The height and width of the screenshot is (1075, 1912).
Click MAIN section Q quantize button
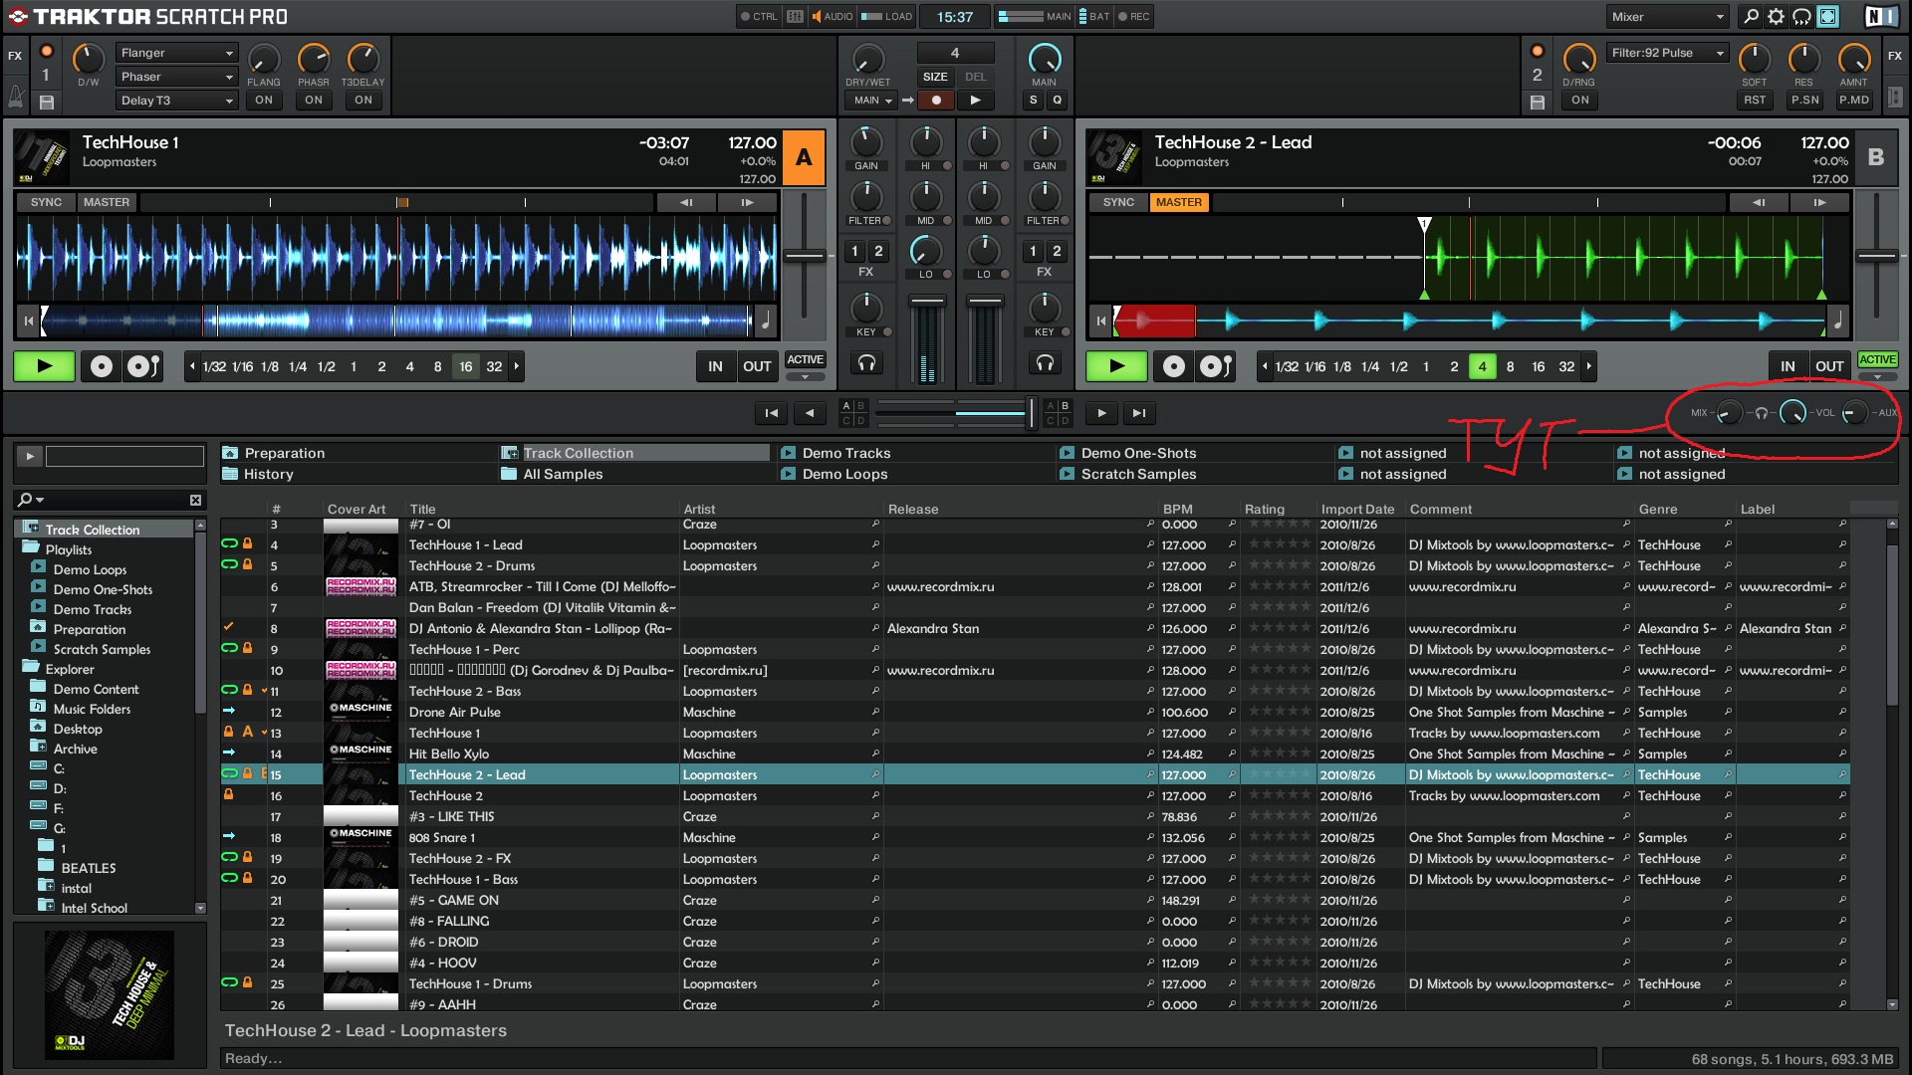click(1057, 101)
